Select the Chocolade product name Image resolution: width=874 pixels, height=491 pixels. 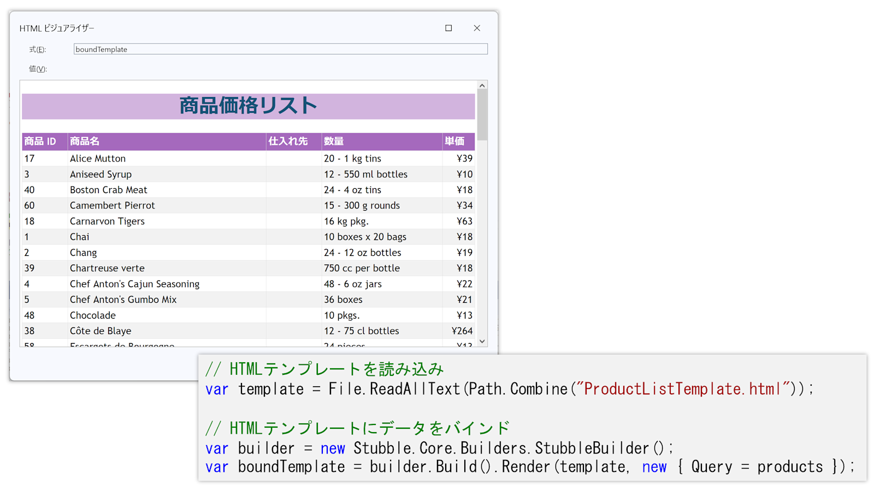pos(93,315)
